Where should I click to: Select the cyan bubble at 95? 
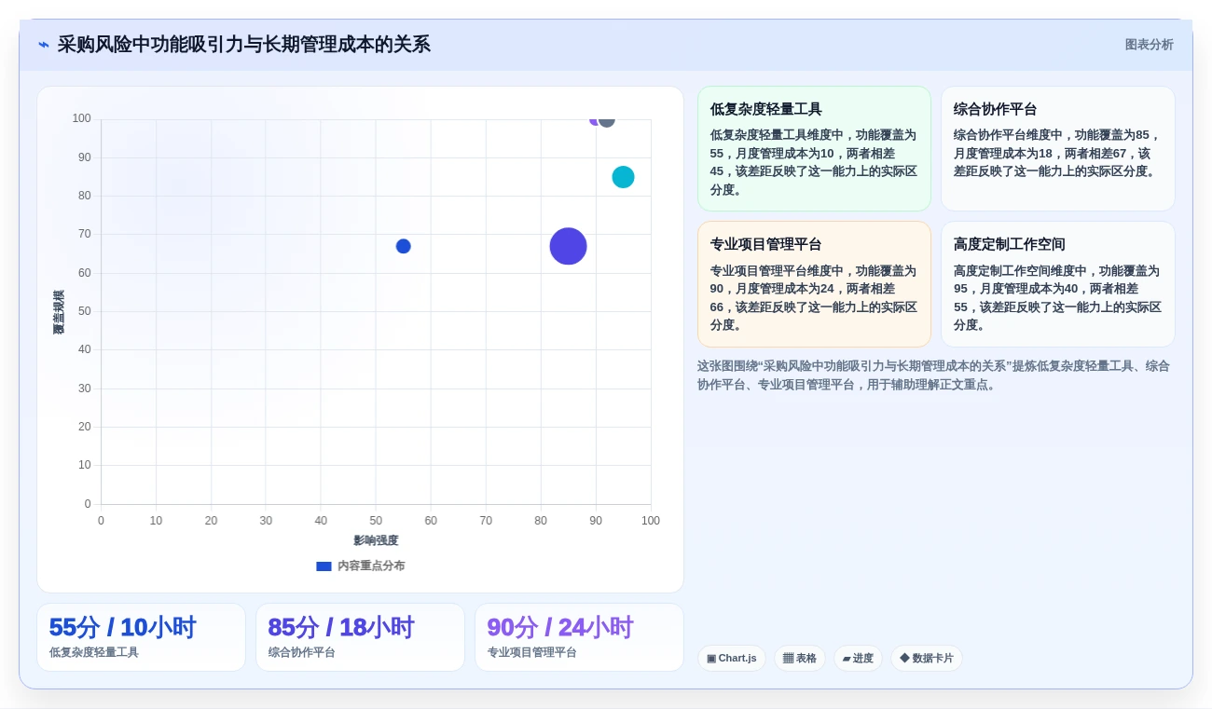623,177
